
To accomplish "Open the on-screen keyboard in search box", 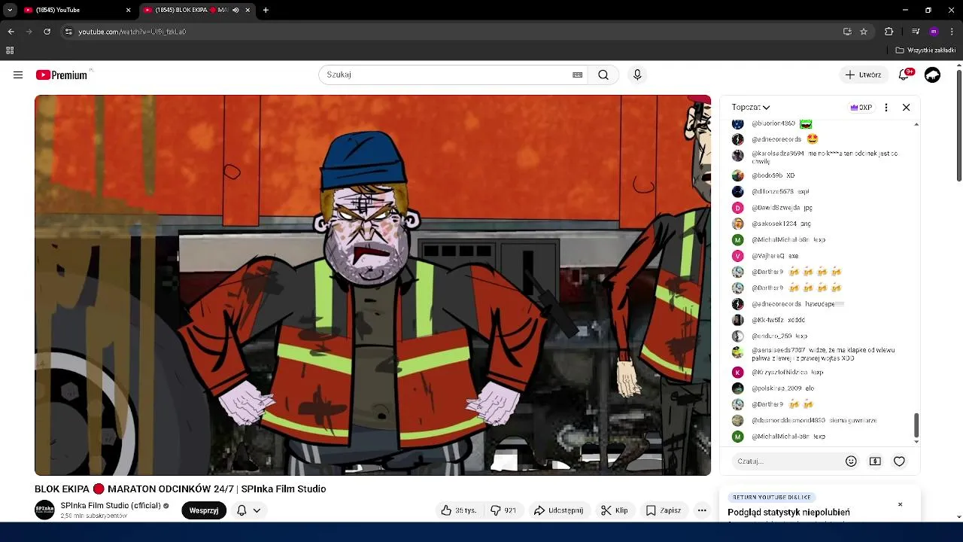I will [x=577, y=75].
